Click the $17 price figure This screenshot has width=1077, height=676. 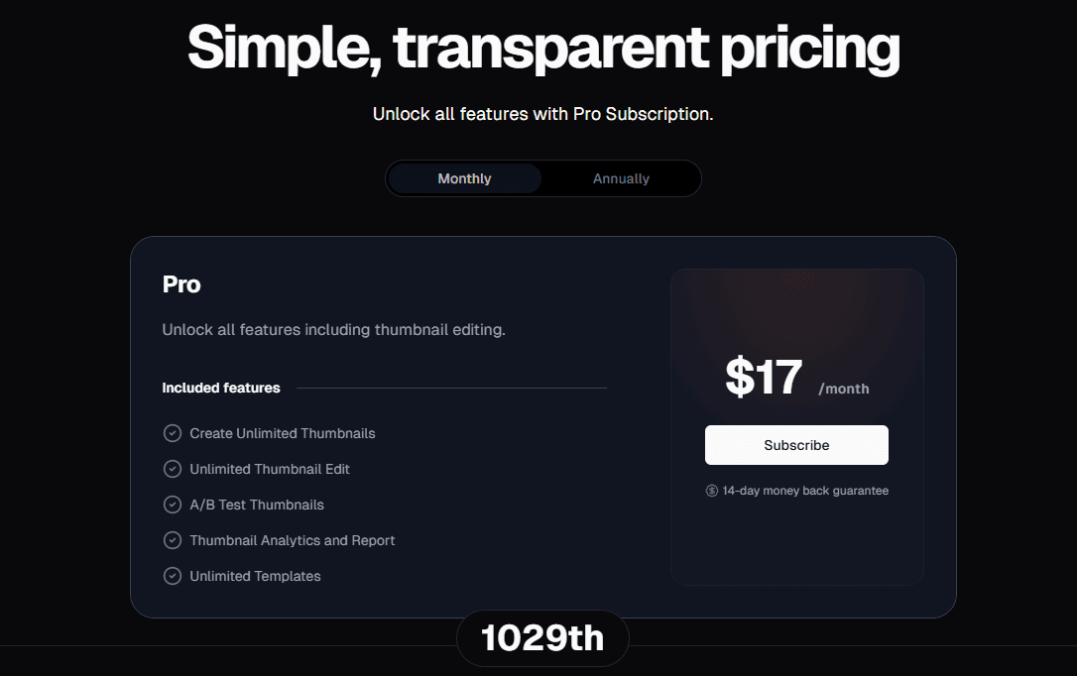click(x=764, y=378)
